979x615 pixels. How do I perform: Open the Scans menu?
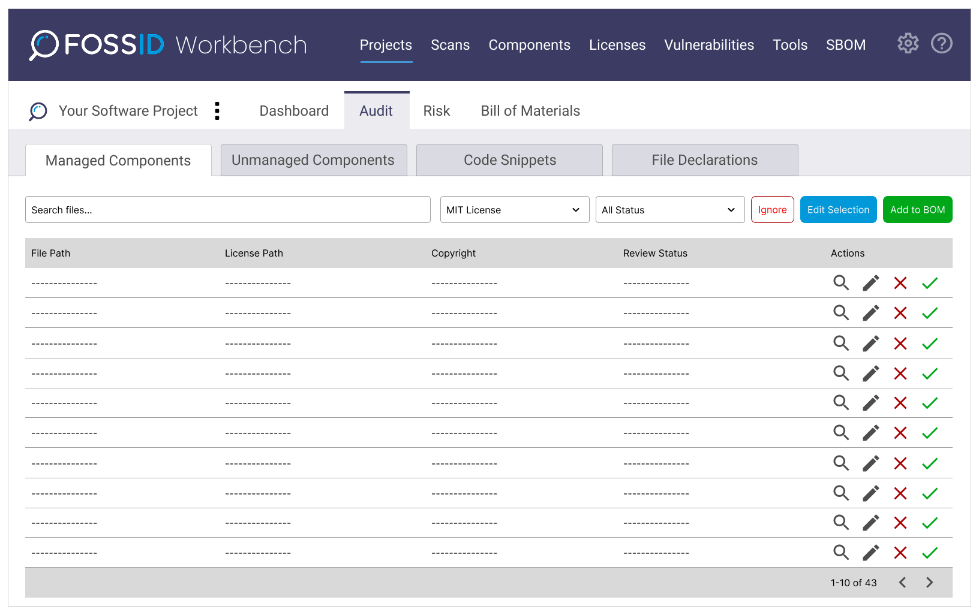pos(450,45)
